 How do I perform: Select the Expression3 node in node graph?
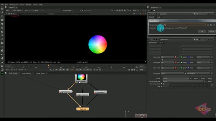click(x=100, y=92)
